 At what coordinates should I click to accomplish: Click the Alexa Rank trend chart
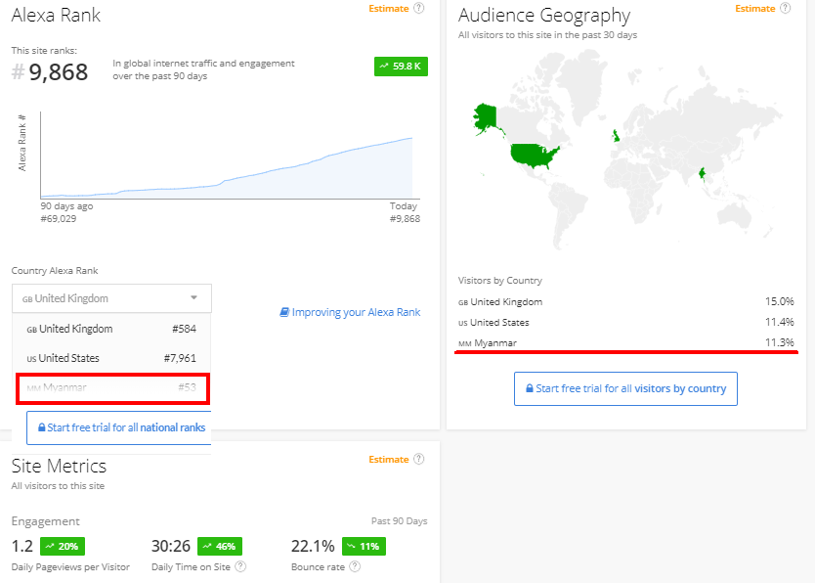pyautogui.click(x=229, y=157)
